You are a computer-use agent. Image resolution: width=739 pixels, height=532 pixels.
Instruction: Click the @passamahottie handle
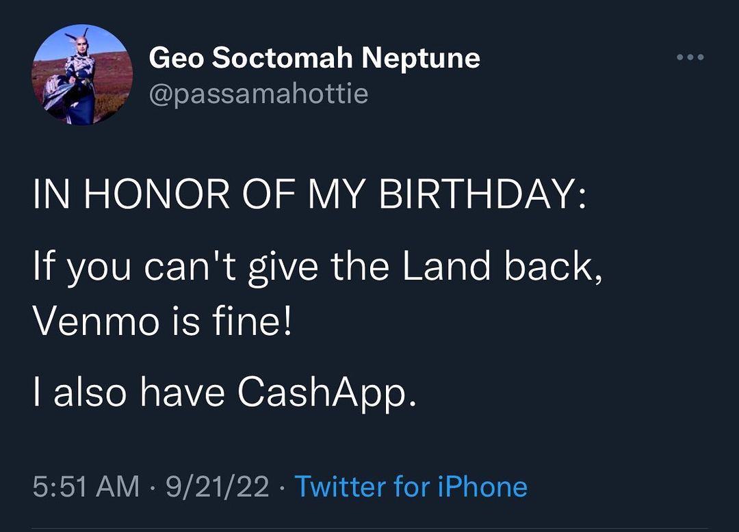(x=259, y=94)
